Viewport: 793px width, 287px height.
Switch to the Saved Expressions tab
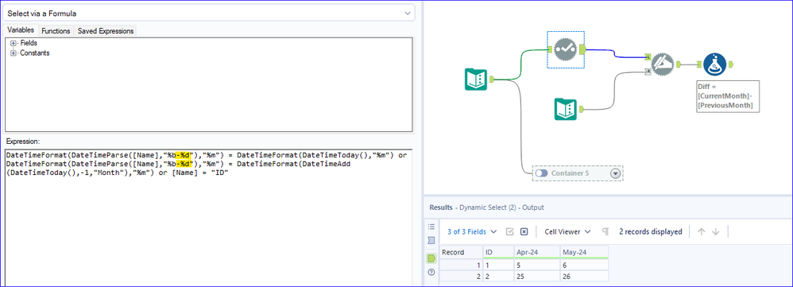click(x=105, y=31)
